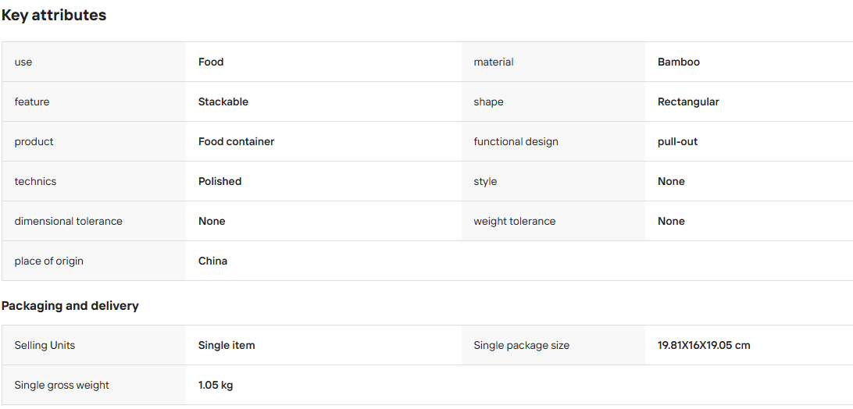Image resolution: width=853 pixels, height=409 pixels.
Task: Select the functional design label
Action: (x=516, y=141)
